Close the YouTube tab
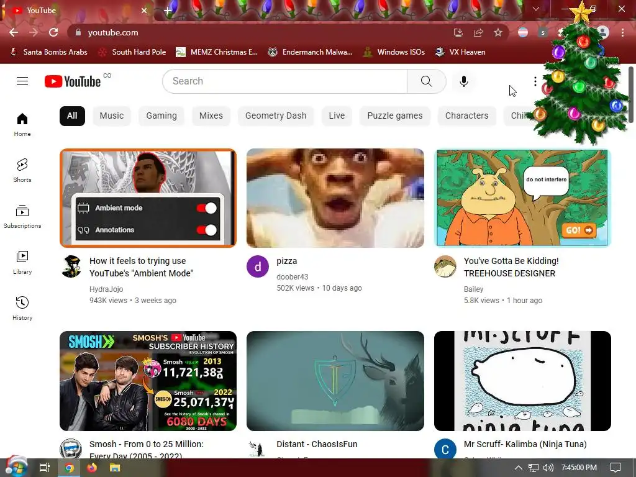 pos(144,11)
